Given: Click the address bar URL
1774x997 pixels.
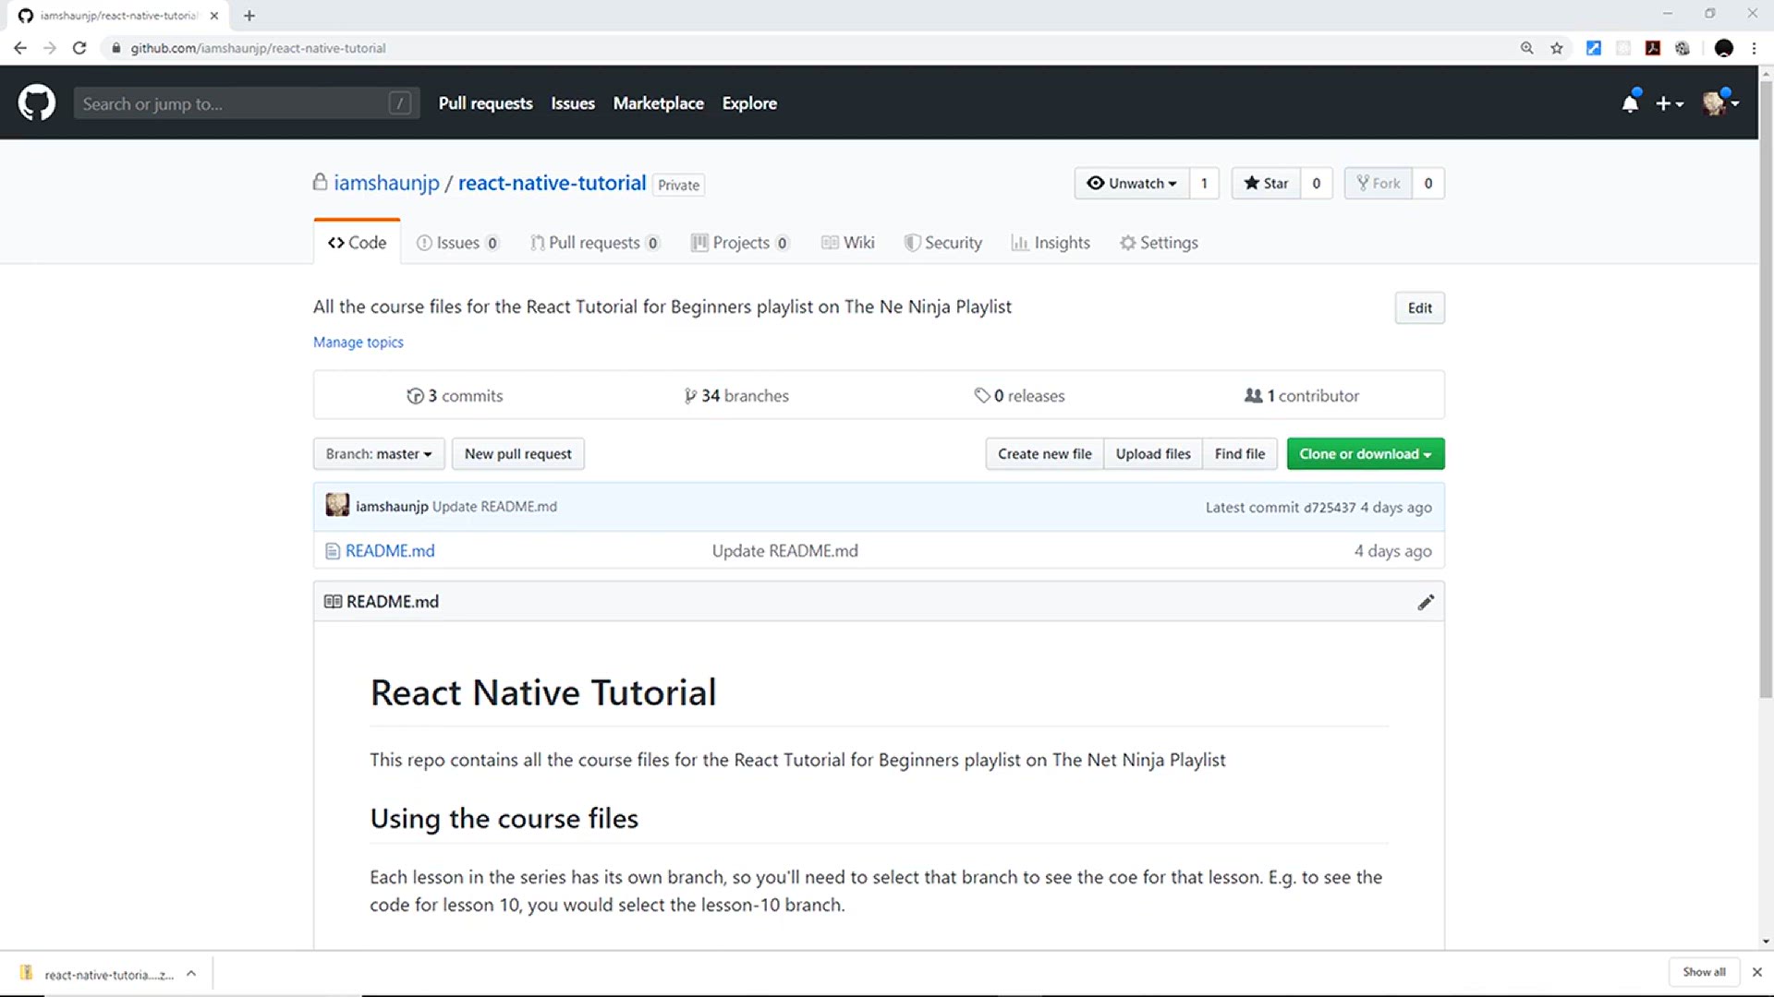Looking at the screenshot, I should [258, 48].
